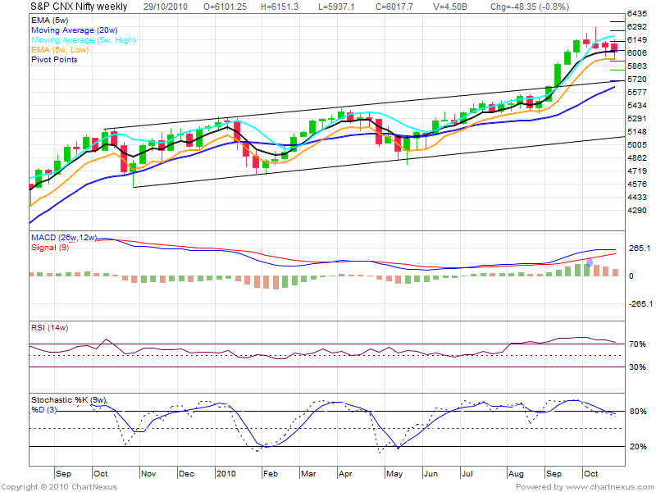The image size is (656, 492).
Task: Click the MACD (26w,12w) indicator label
Action: point(64,238)
